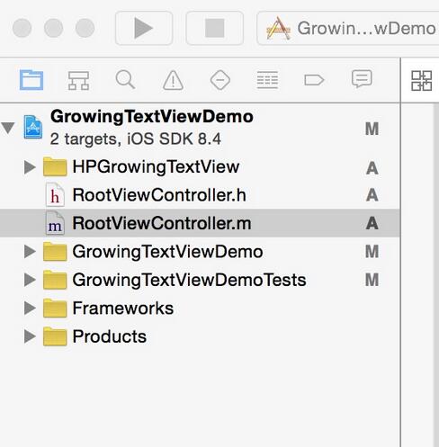This screenshot has width=439, height=447.
Task: Click the related items grid icon in editor
Action: click(x=422, y=80)
